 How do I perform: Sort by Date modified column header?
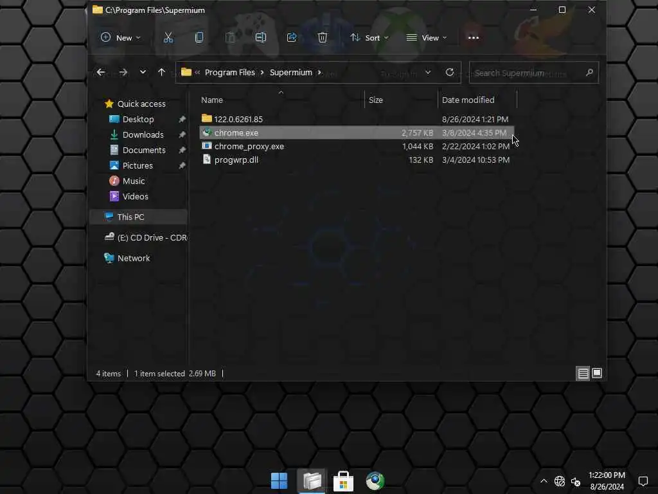(x=468, y=100)
